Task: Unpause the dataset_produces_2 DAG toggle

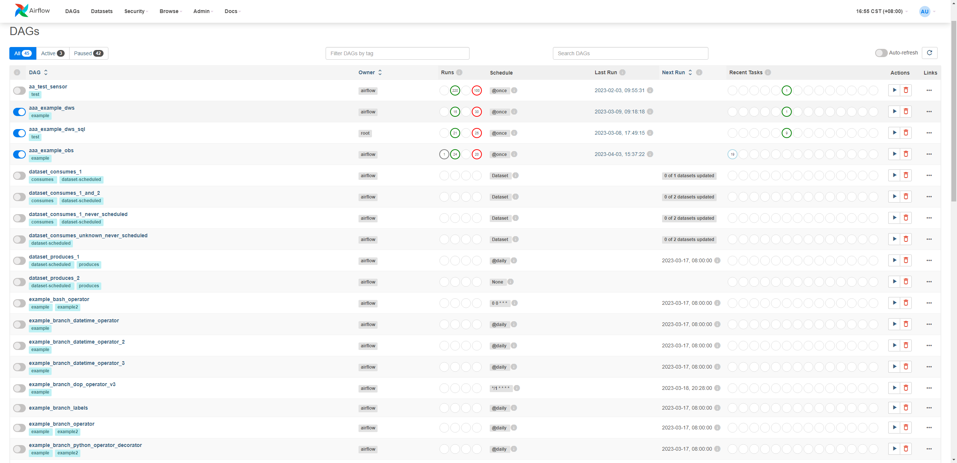Action: coord(19,282)
